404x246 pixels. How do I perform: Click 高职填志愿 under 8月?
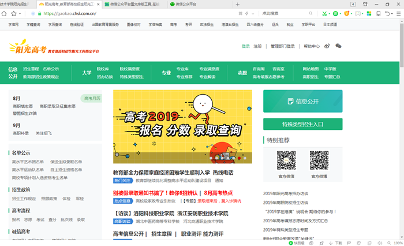tap(23, 106)
